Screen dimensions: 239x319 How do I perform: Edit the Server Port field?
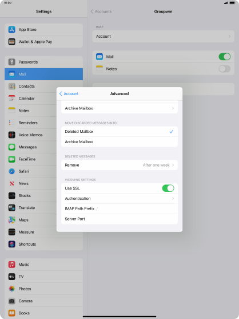tap(120, 219)
